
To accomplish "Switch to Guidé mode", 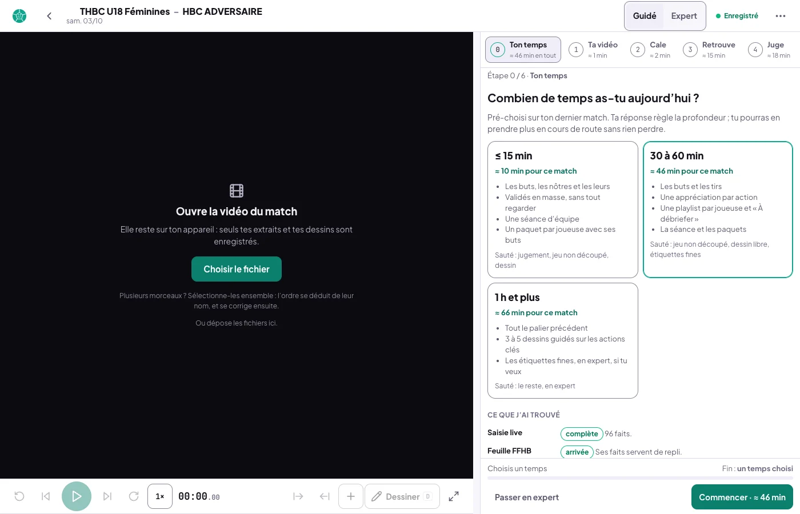I will (645, 16).
